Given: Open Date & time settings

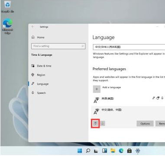Looking at the screenshot, I should click(x=42, y=66).
